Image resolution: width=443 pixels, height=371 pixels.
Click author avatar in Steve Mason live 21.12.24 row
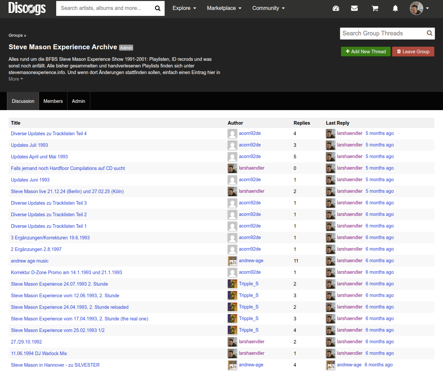pos(232,191)
